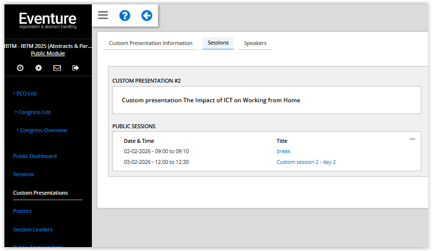
Task: Open Posters in the sidebar menu
Action: pos(22,211)
